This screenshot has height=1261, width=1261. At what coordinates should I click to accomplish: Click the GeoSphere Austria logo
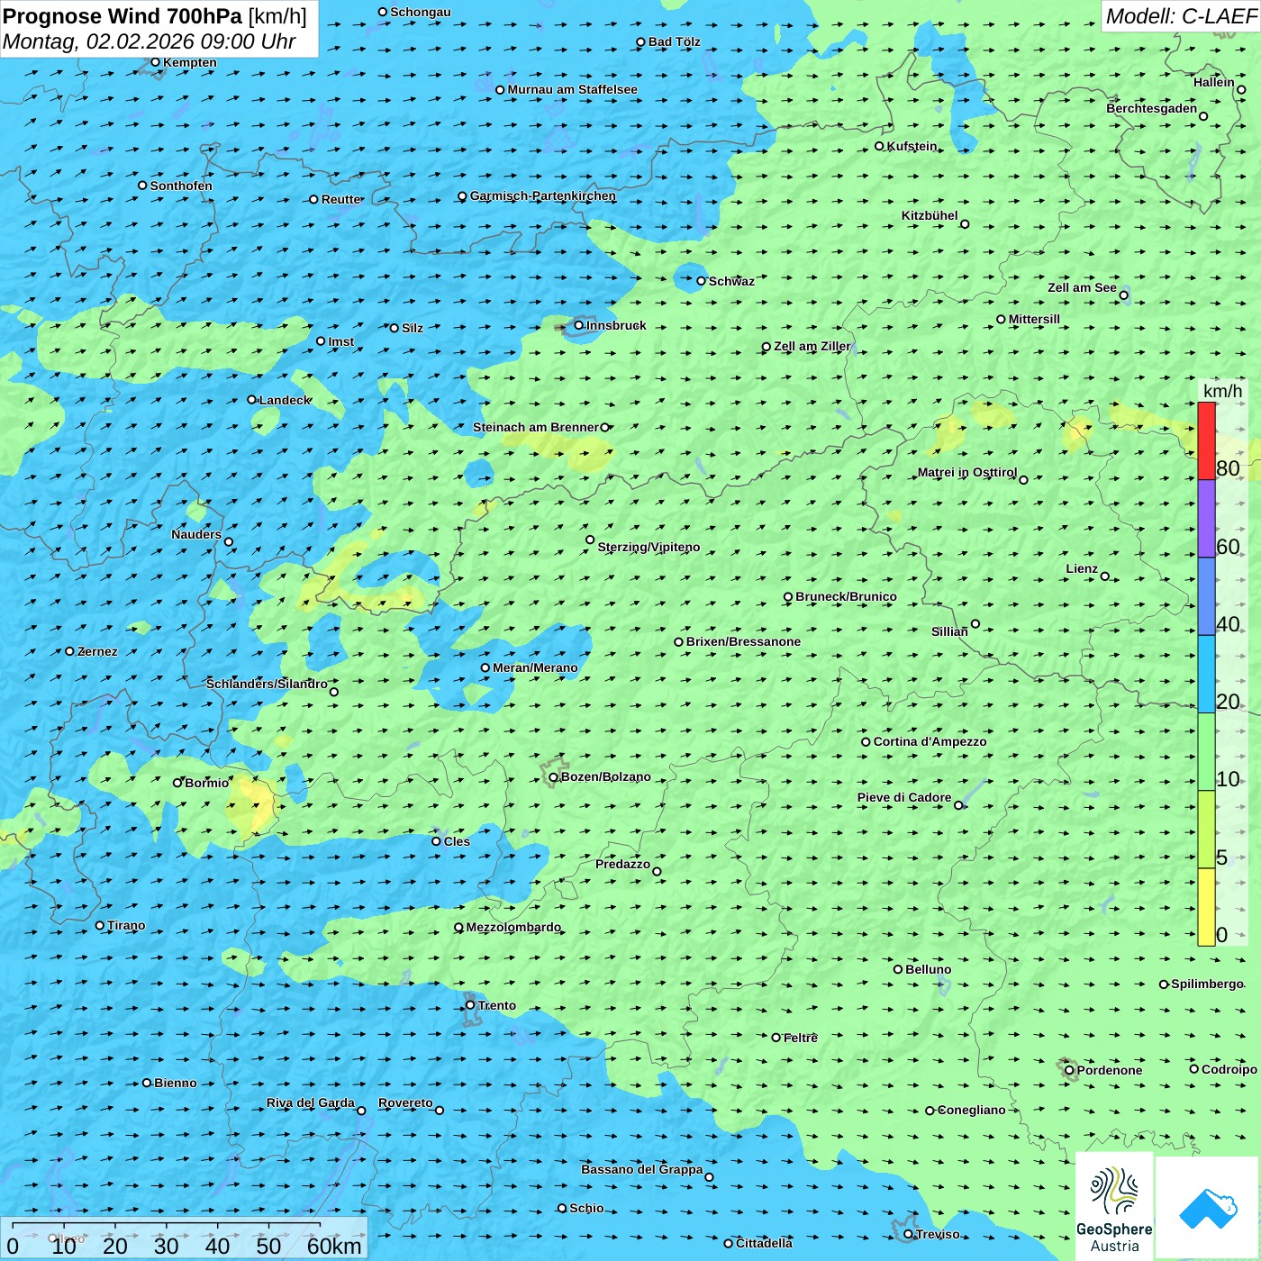point(1114,1206)
